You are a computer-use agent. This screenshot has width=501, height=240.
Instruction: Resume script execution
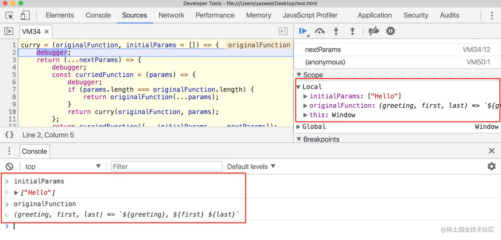click(303, 31)
